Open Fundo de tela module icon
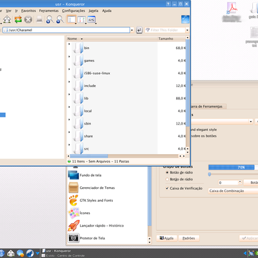 pos(74,175)
